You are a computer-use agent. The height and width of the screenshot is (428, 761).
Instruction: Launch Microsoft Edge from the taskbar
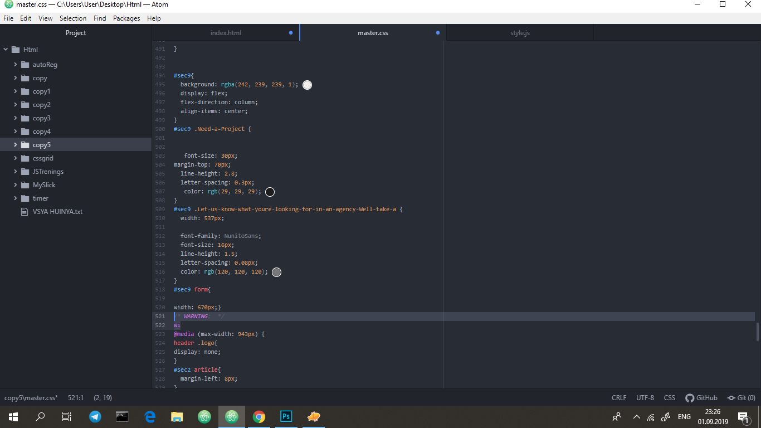point(150,416)
